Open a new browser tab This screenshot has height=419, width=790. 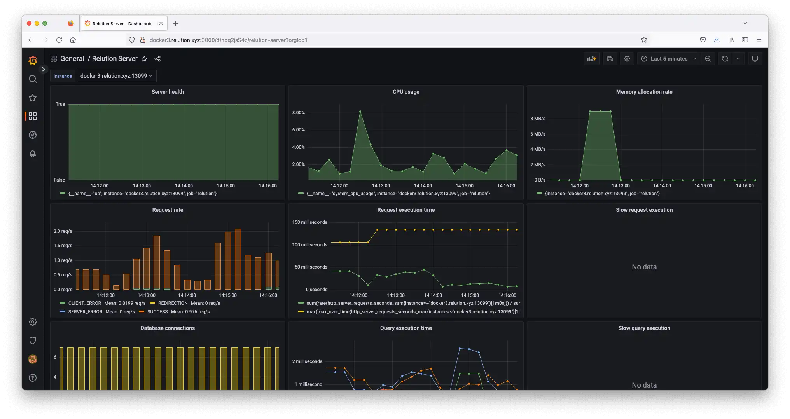(176, 24)
